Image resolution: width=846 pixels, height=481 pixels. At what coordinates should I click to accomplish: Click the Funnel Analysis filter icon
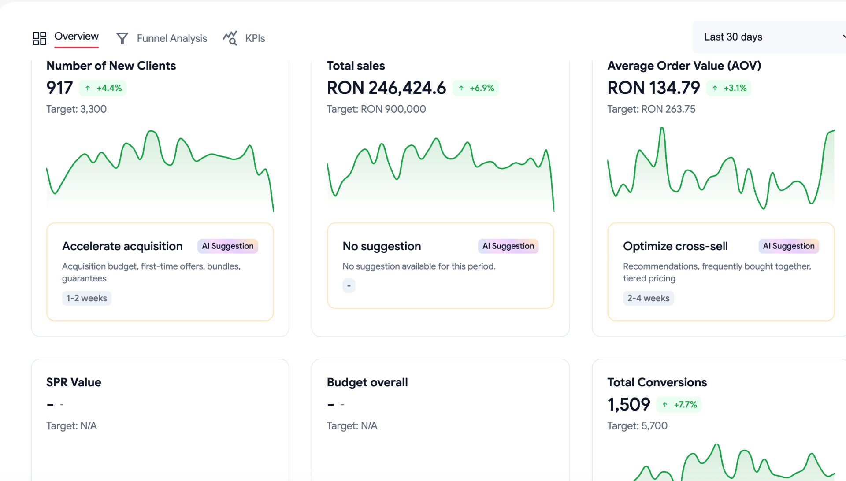click(x=122, y=38)
